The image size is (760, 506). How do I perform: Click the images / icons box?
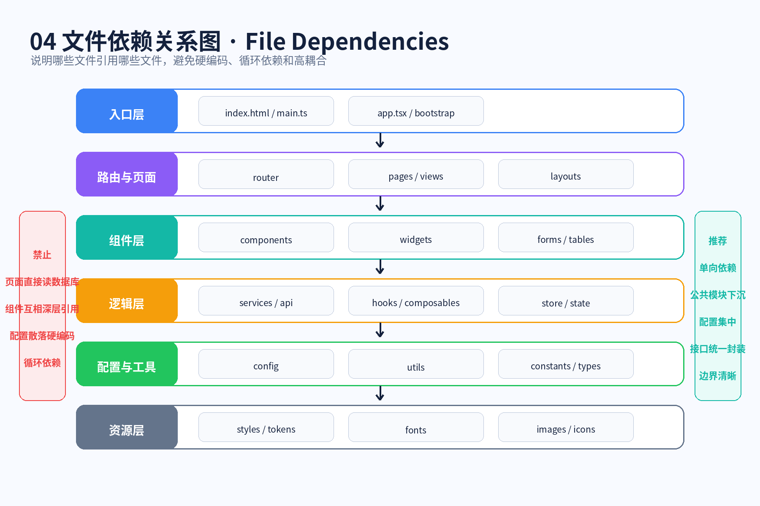coord(566,427)
